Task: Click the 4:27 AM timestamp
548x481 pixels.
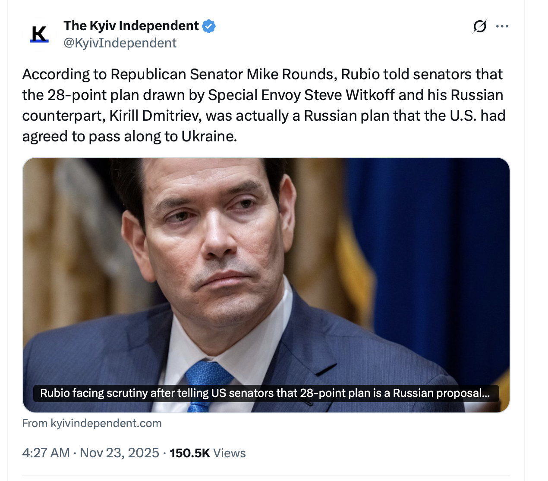Action: point(46,453)
